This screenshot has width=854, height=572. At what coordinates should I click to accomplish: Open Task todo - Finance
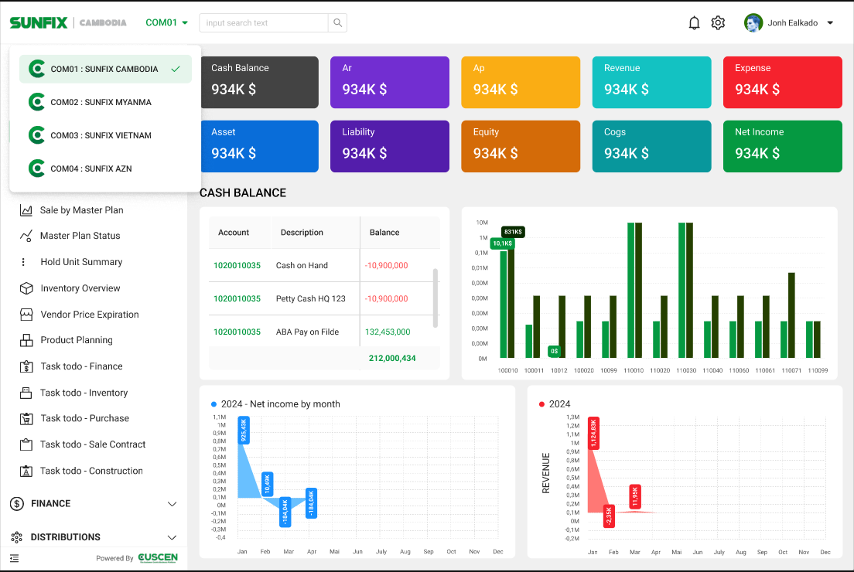point(81,366)
